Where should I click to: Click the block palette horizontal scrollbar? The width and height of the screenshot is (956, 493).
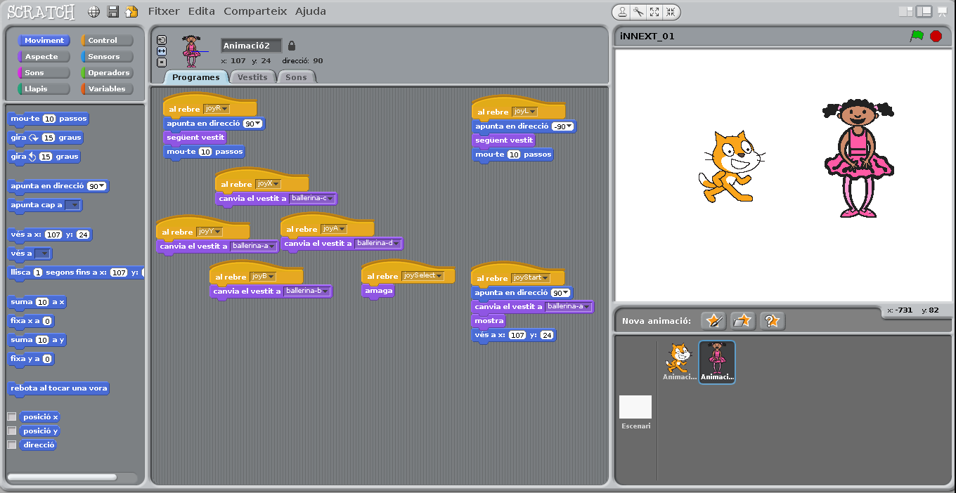62,477
